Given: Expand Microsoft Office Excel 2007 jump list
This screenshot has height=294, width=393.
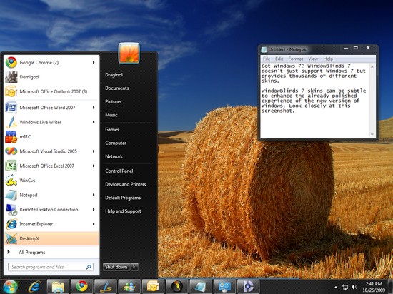Looking at the screenshot, I should point(94,166).
